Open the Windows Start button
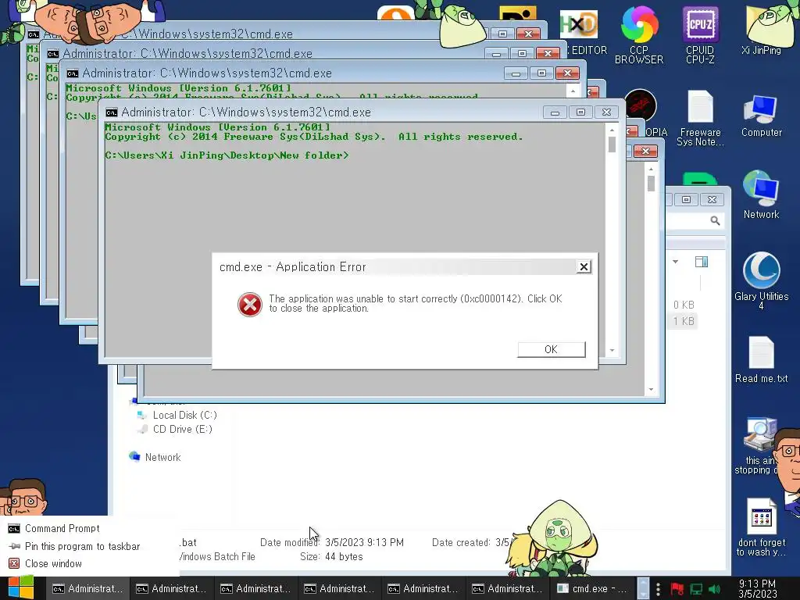800x600 pixels. [x=21, y=587]
